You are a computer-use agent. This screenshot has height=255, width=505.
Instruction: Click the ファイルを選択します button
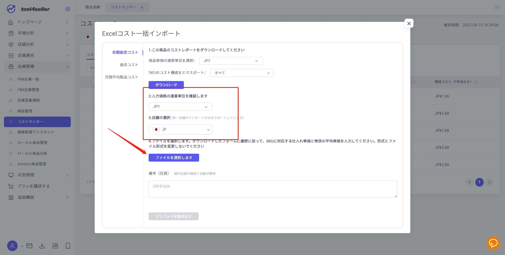[174, 158]
